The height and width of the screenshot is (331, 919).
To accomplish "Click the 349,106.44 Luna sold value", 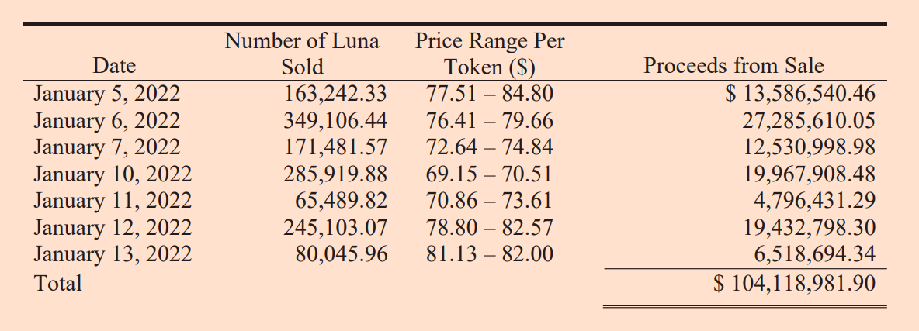I will coord(336,121).
